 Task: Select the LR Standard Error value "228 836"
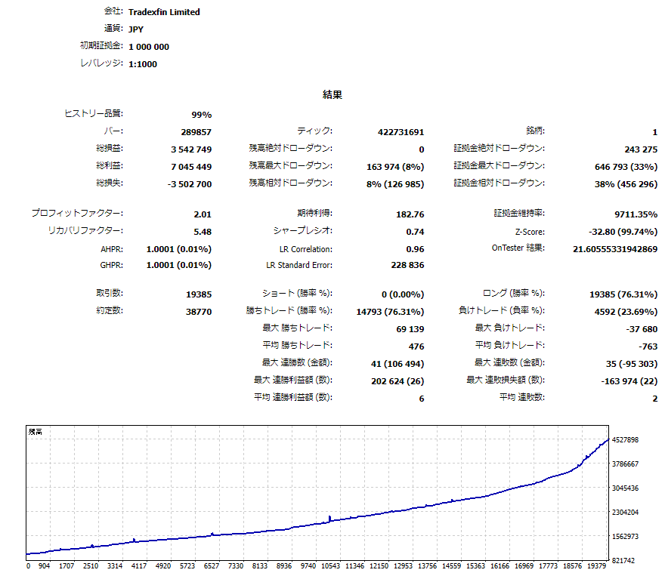click(x=407, y=265)
